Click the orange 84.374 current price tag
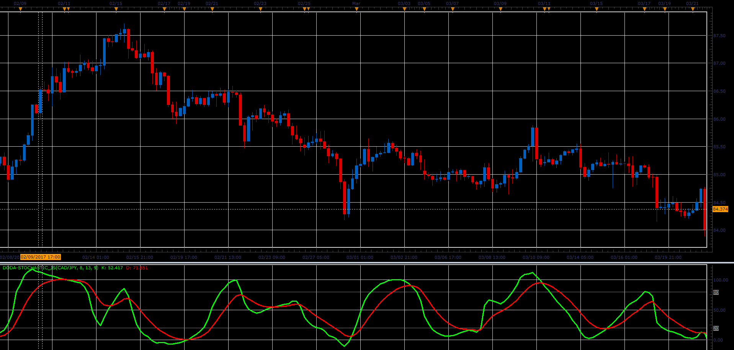Viewport: 734px width, 350px height. point(720,209)
